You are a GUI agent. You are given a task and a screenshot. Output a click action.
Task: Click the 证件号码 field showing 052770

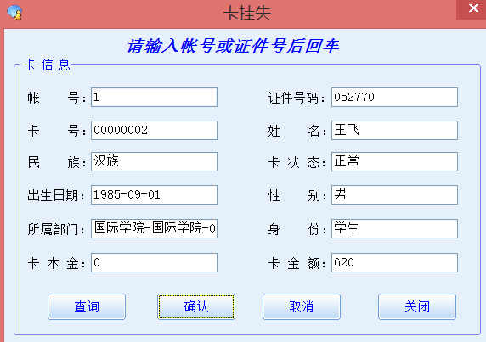click(x=394, y=98)
